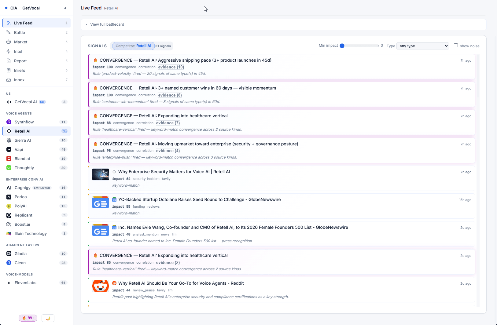Viewport: 497px width, 325px height.
Task: Open the Market tab
Action: (37, 42)
